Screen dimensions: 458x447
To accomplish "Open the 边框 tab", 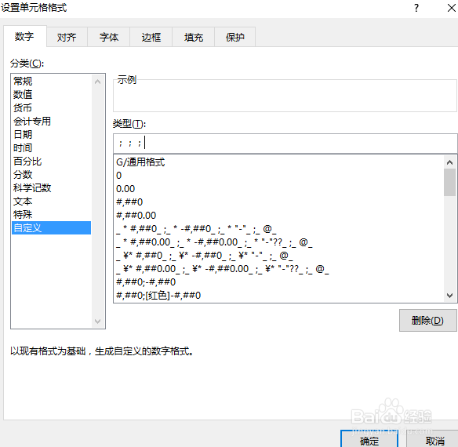I will click(151, 37).
